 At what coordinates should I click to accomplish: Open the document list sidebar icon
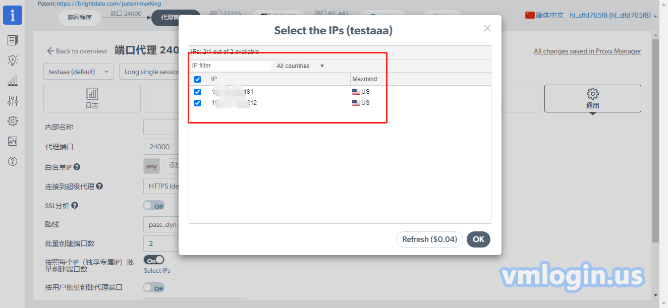(x=13, y=40)
